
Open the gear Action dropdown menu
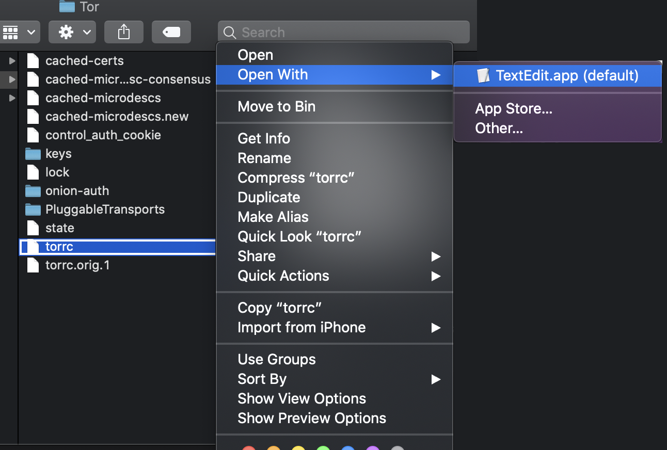[72, 33]
